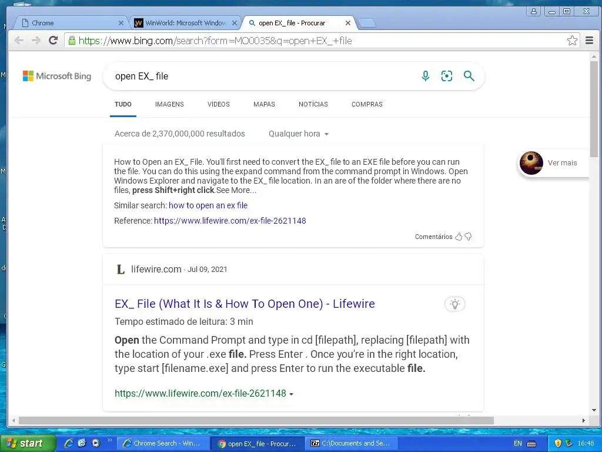This screenshot has height=452, width=602.
Task: Start voice search with the microphone icon
Action: [x=426, y=76]
